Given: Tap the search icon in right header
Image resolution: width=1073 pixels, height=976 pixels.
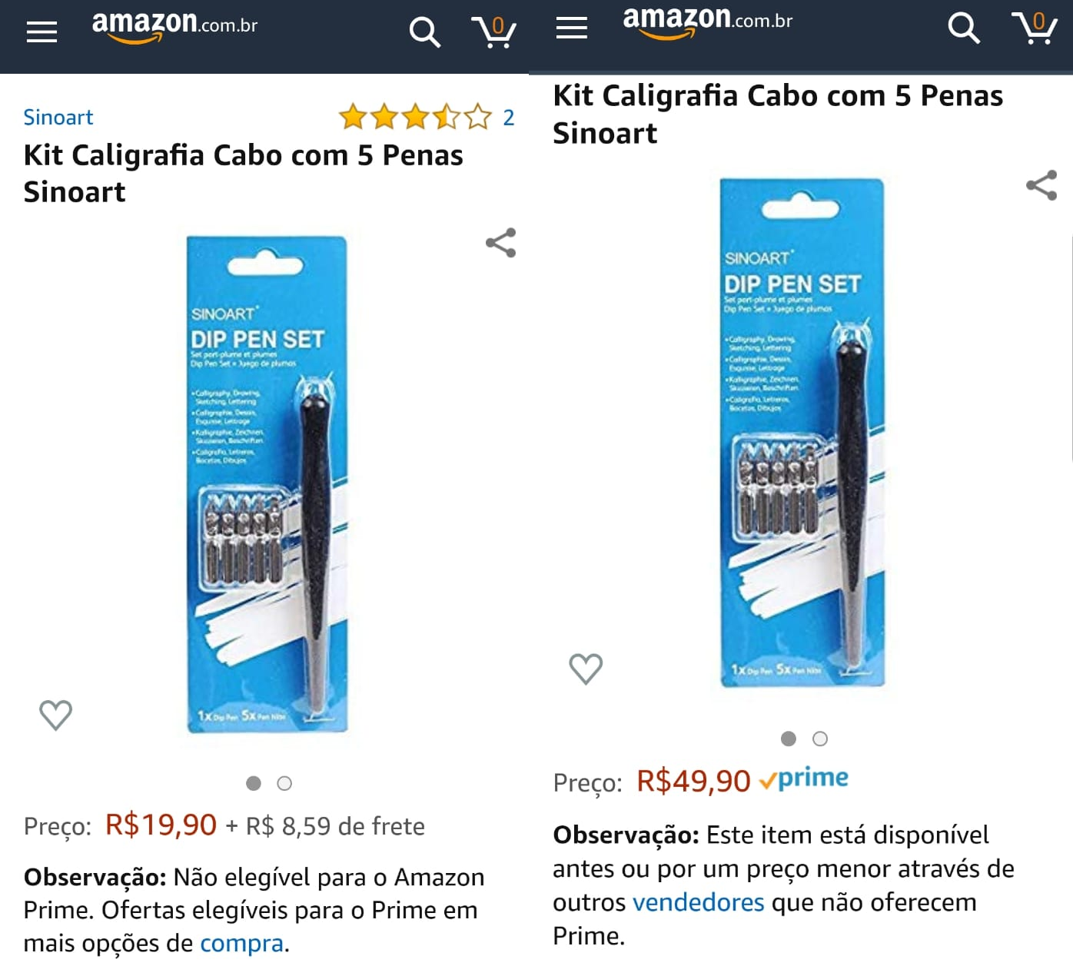Looking at the screenshot, I should coord(963,28).
